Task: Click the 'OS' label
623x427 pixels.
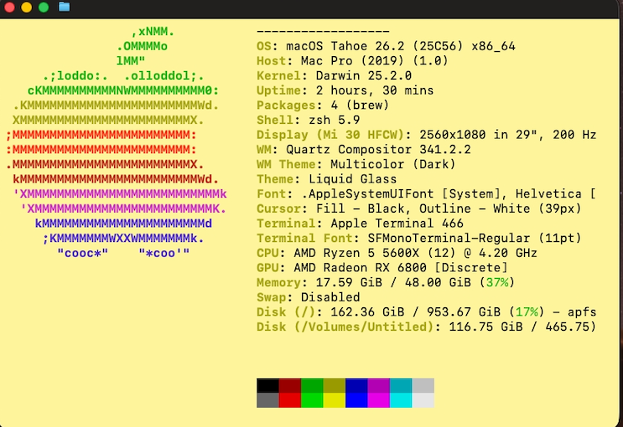Action: [264, 46]
